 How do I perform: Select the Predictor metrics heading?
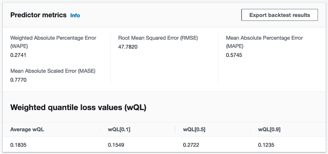click(x=39, y=15)
